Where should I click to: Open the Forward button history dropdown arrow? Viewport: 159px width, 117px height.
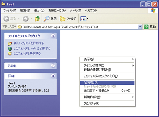tap(31, 18)
